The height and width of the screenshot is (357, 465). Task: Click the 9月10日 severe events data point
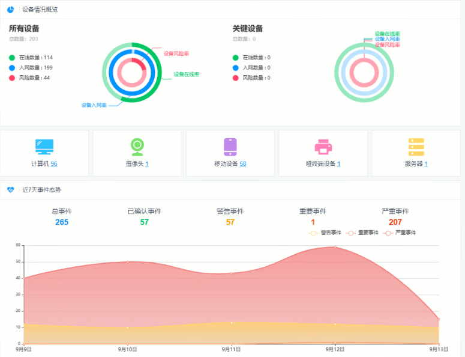(x=128, y=261)
